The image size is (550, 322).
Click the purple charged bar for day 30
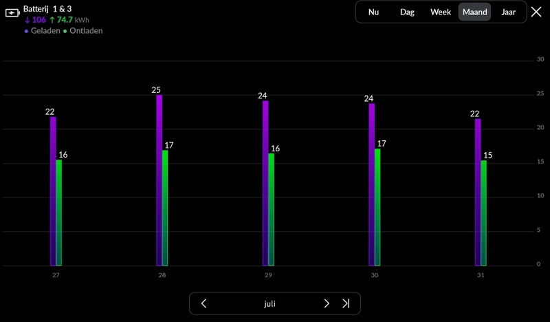372,184
